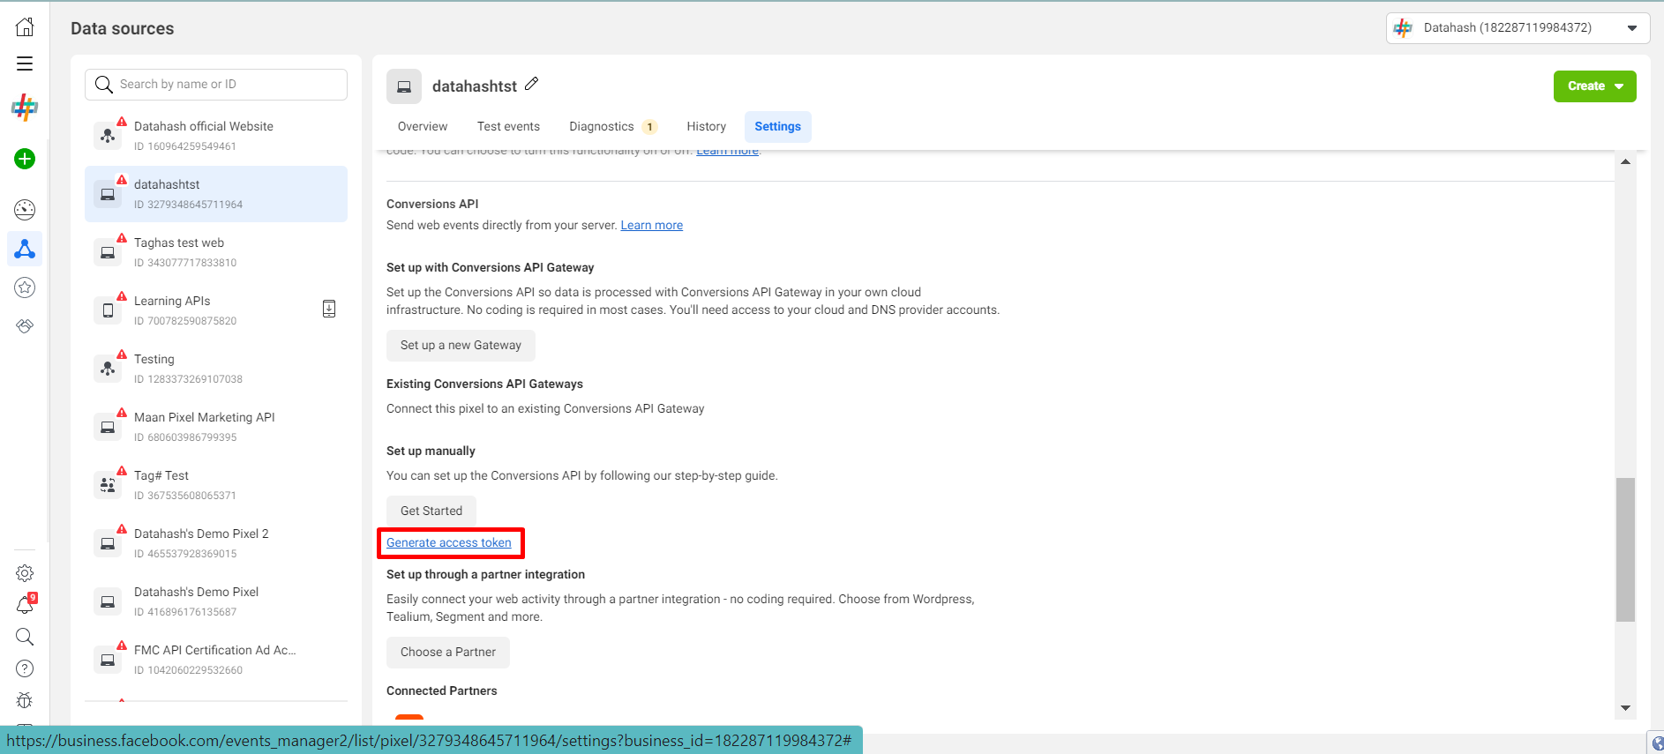
Task: Open the dashboard gauge icon in sidebar
Action: point(25,210)
